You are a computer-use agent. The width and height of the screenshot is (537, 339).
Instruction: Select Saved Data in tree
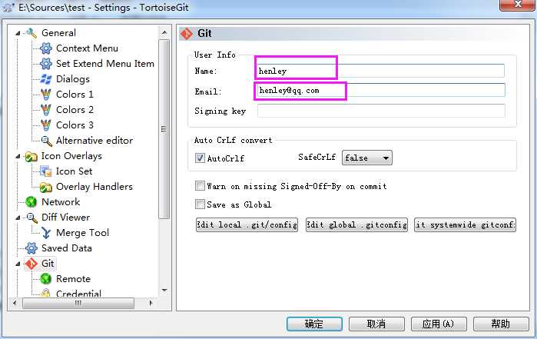click(x=67, y=248)
